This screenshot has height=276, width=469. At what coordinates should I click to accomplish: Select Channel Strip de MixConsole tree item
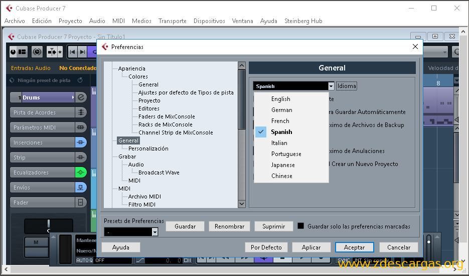point(176,132)
